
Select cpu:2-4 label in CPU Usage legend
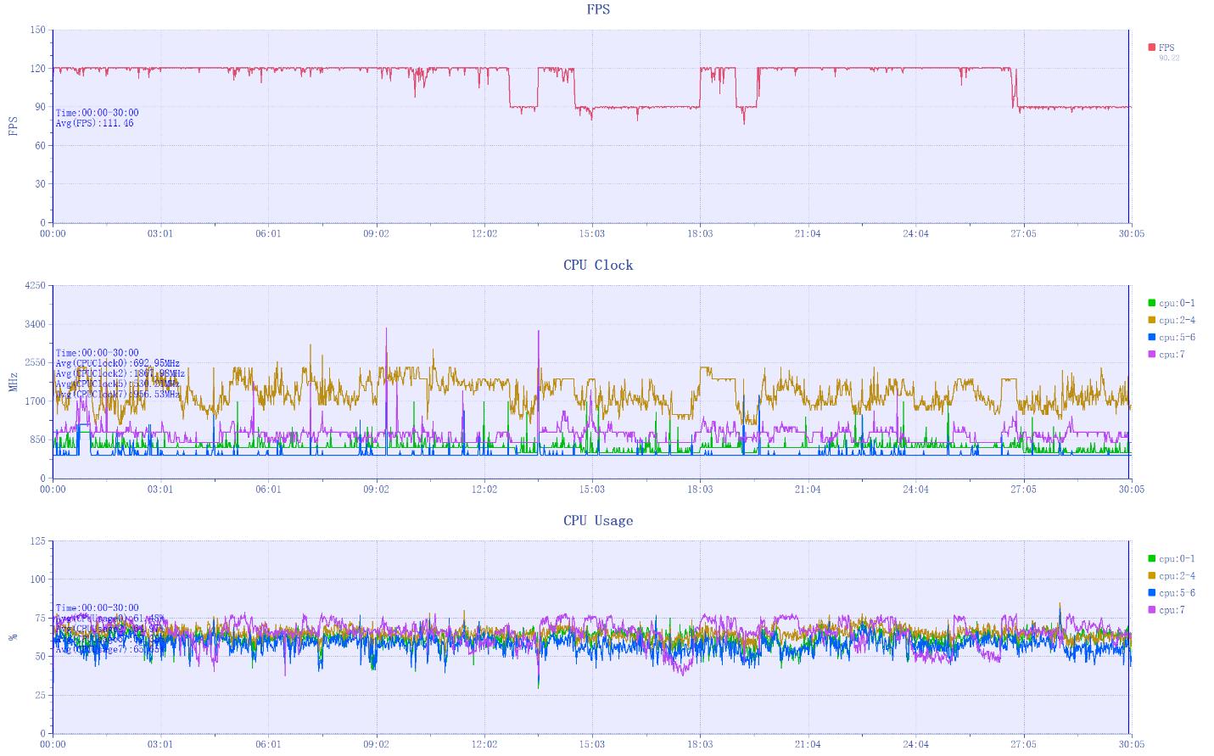click(1177, 575)
